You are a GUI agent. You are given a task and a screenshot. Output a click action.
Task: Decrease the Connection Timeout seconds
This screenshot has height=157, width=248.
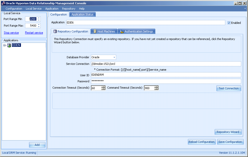103,89
